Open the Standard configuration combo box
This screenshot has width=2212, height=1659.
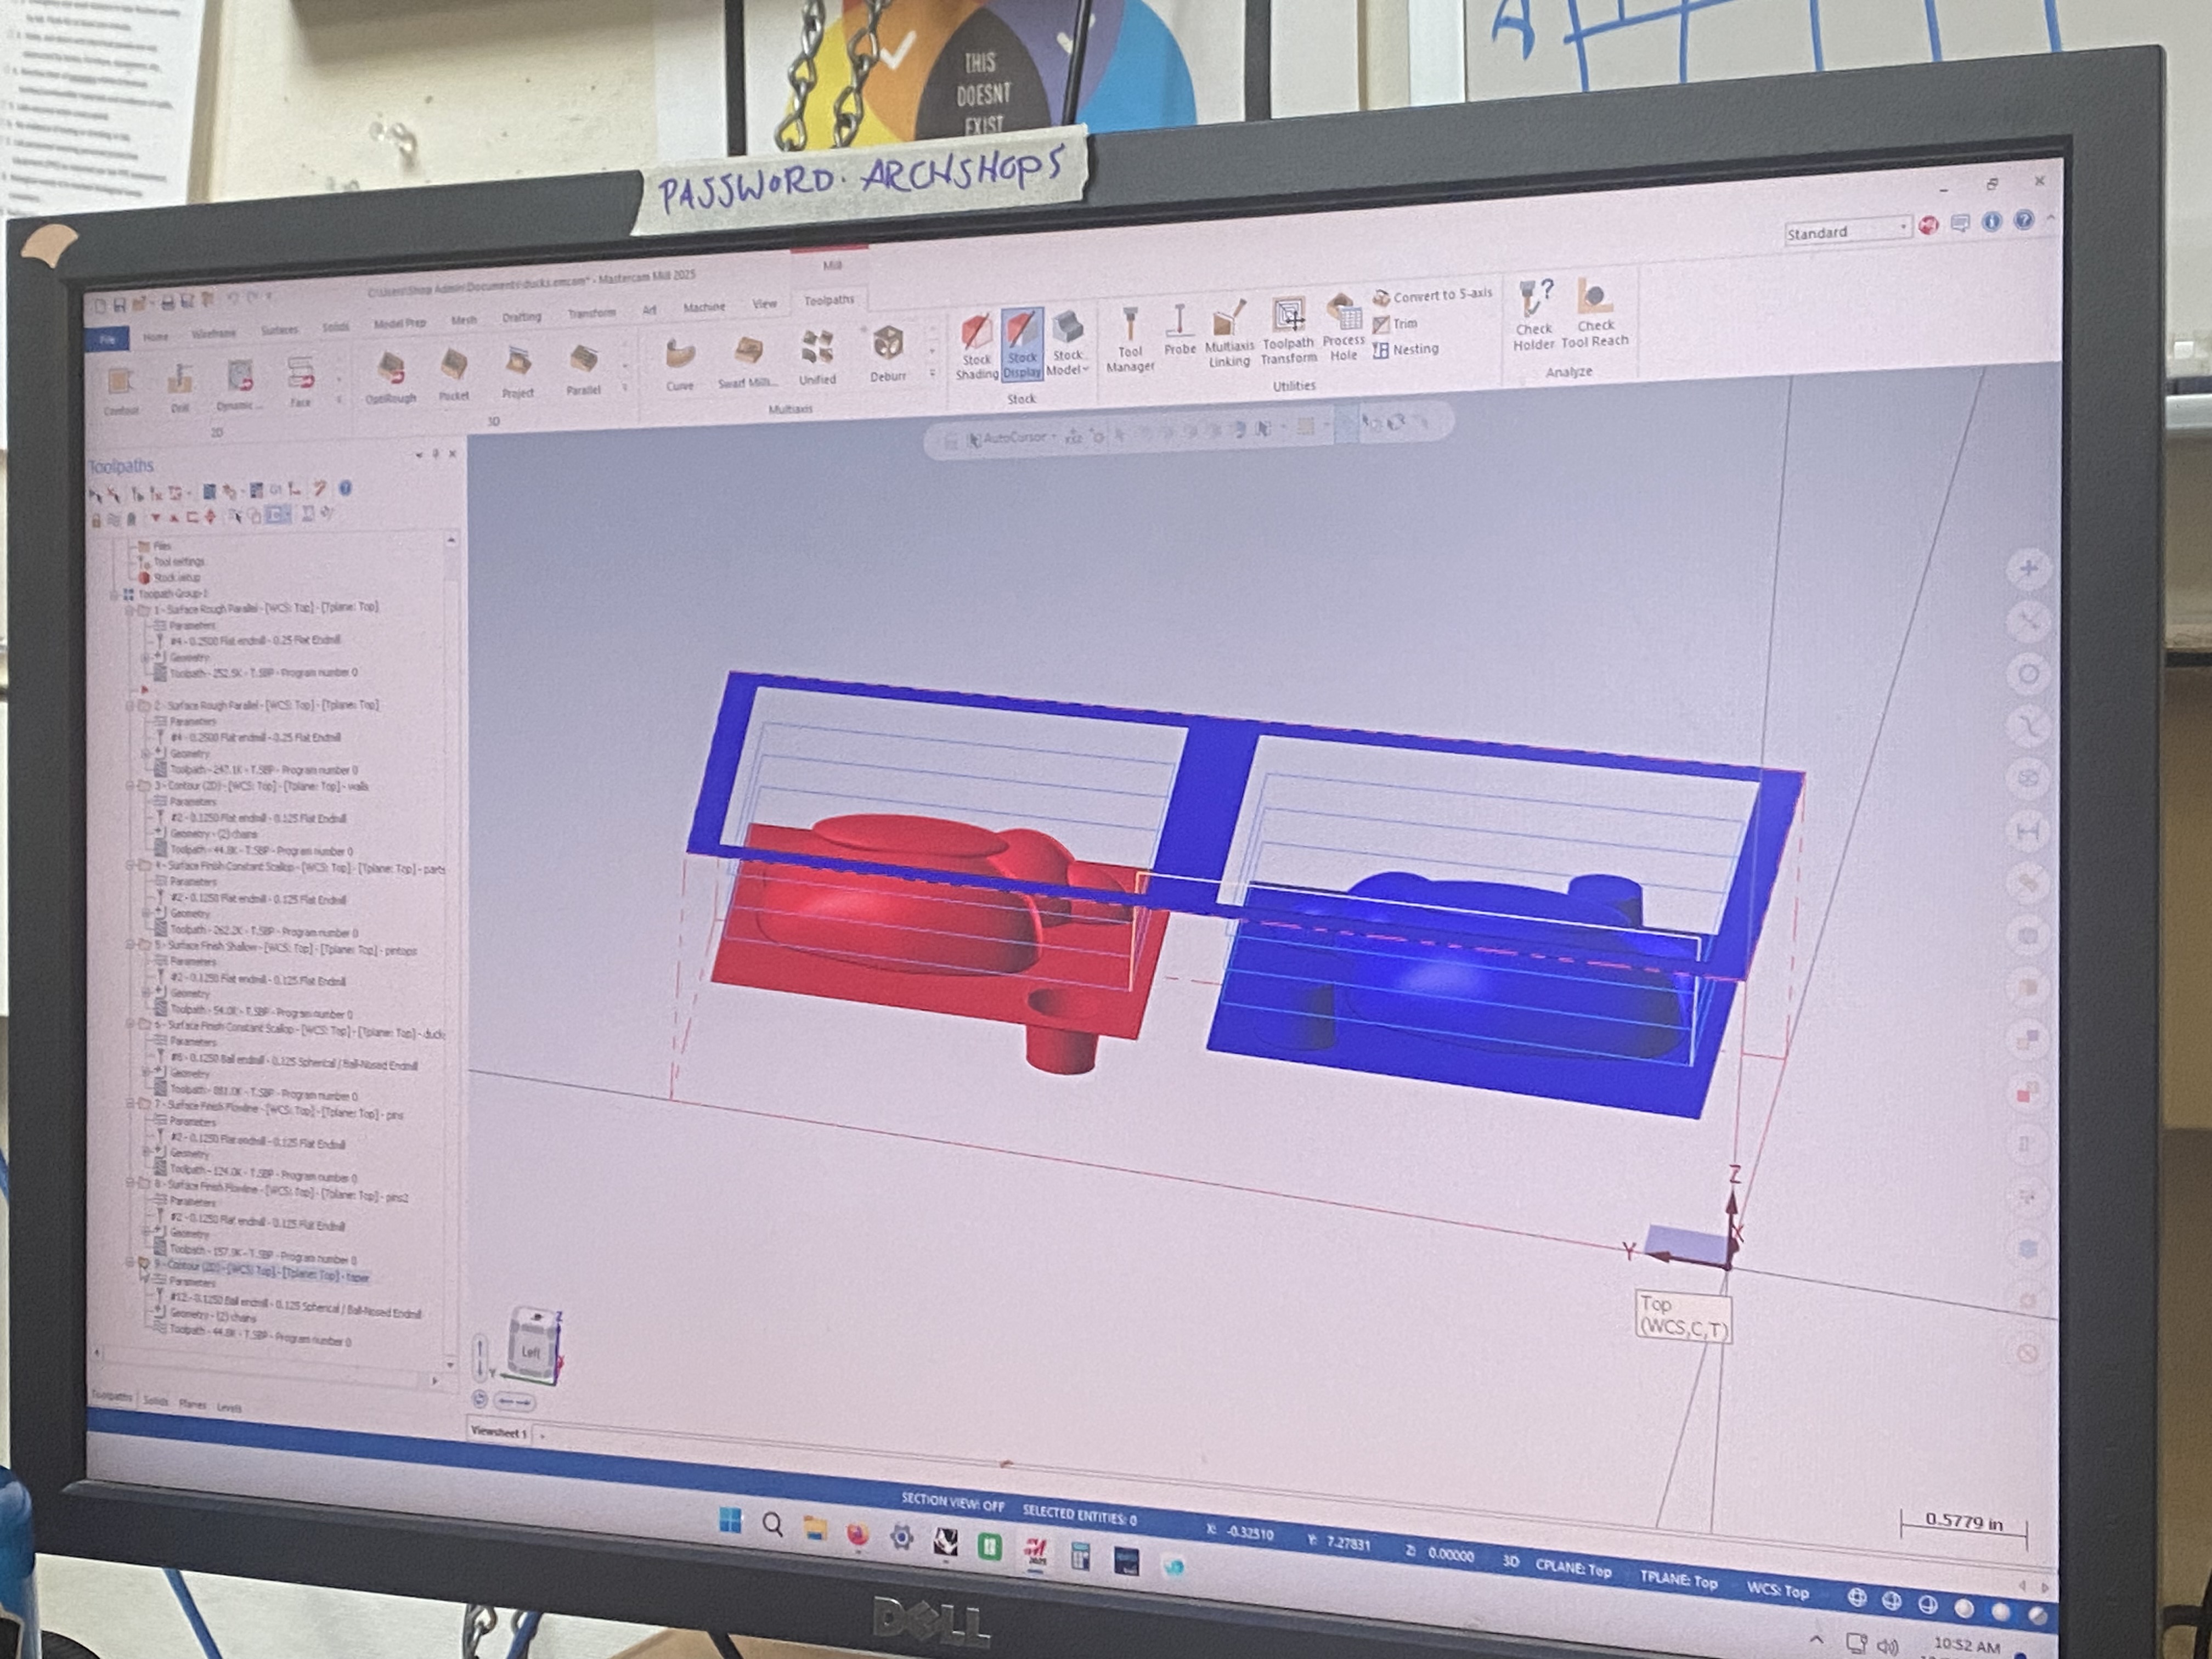point(1847,231)
